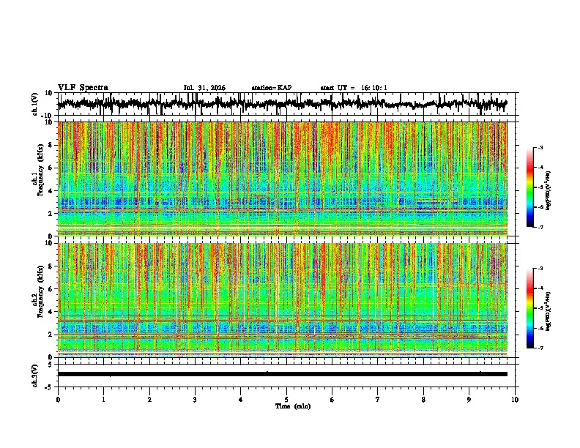Click the ch.1(V) waveform panel label
The width and height of the screenshot is (580, 448).
pyautogui.click(x=35, y=104)
